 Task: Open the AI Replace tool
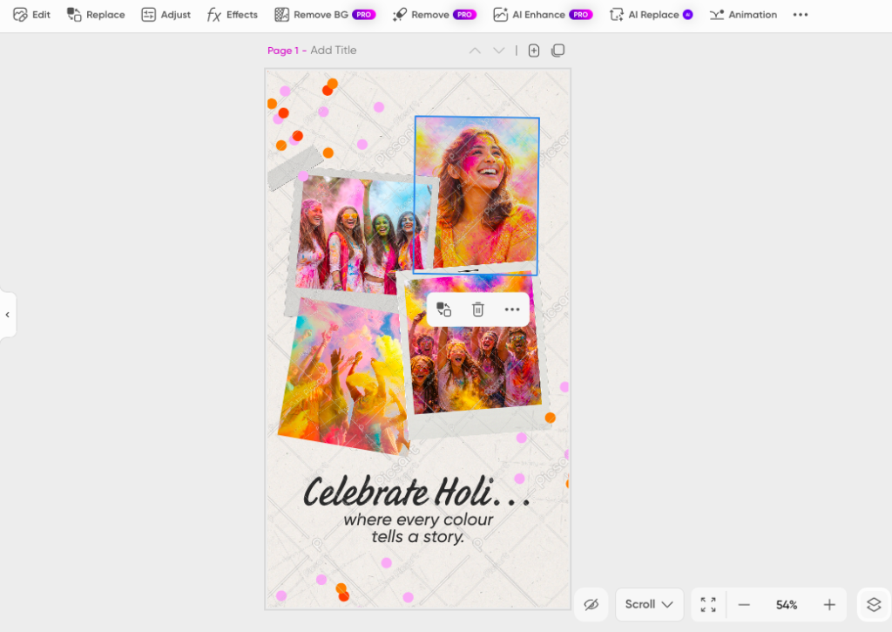pyautogui.click(x=652, y=15)
